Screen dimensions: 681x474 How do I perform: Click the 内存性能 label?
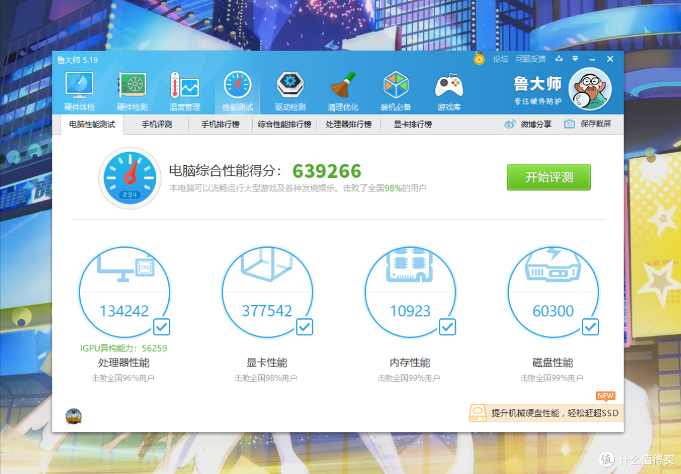[410, 362]
